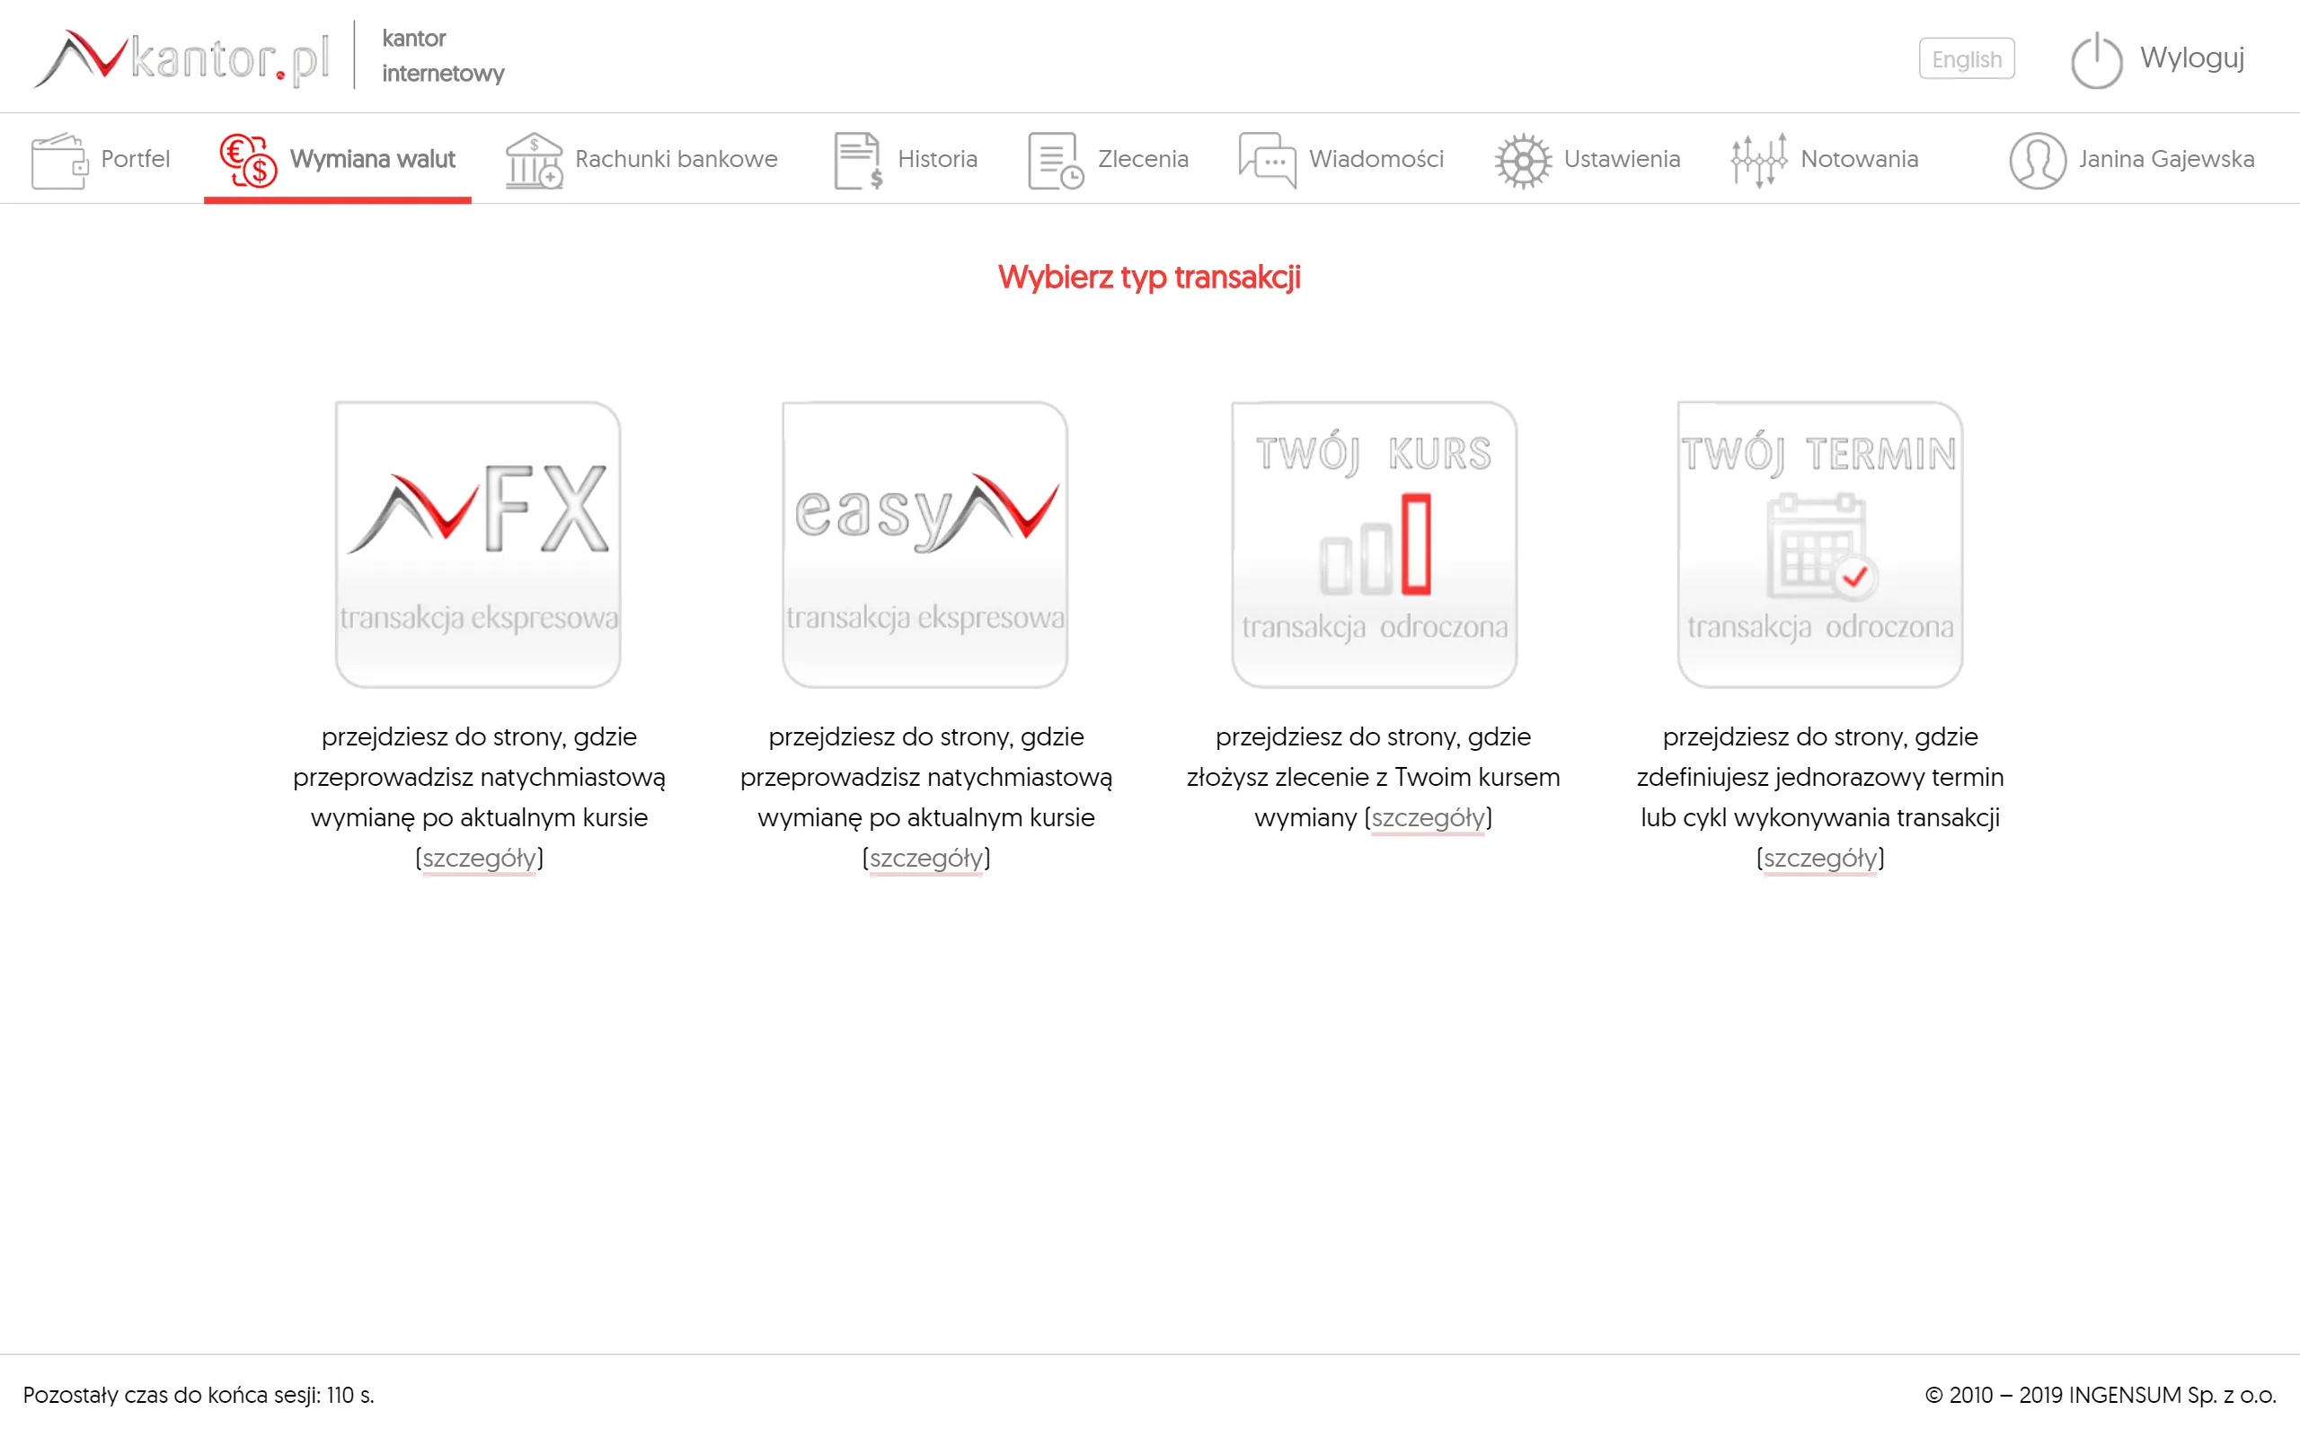Open the Rachunki bankowe bank icon
The height and width of the screenshot is (1437, 2300).
[535, 157]
